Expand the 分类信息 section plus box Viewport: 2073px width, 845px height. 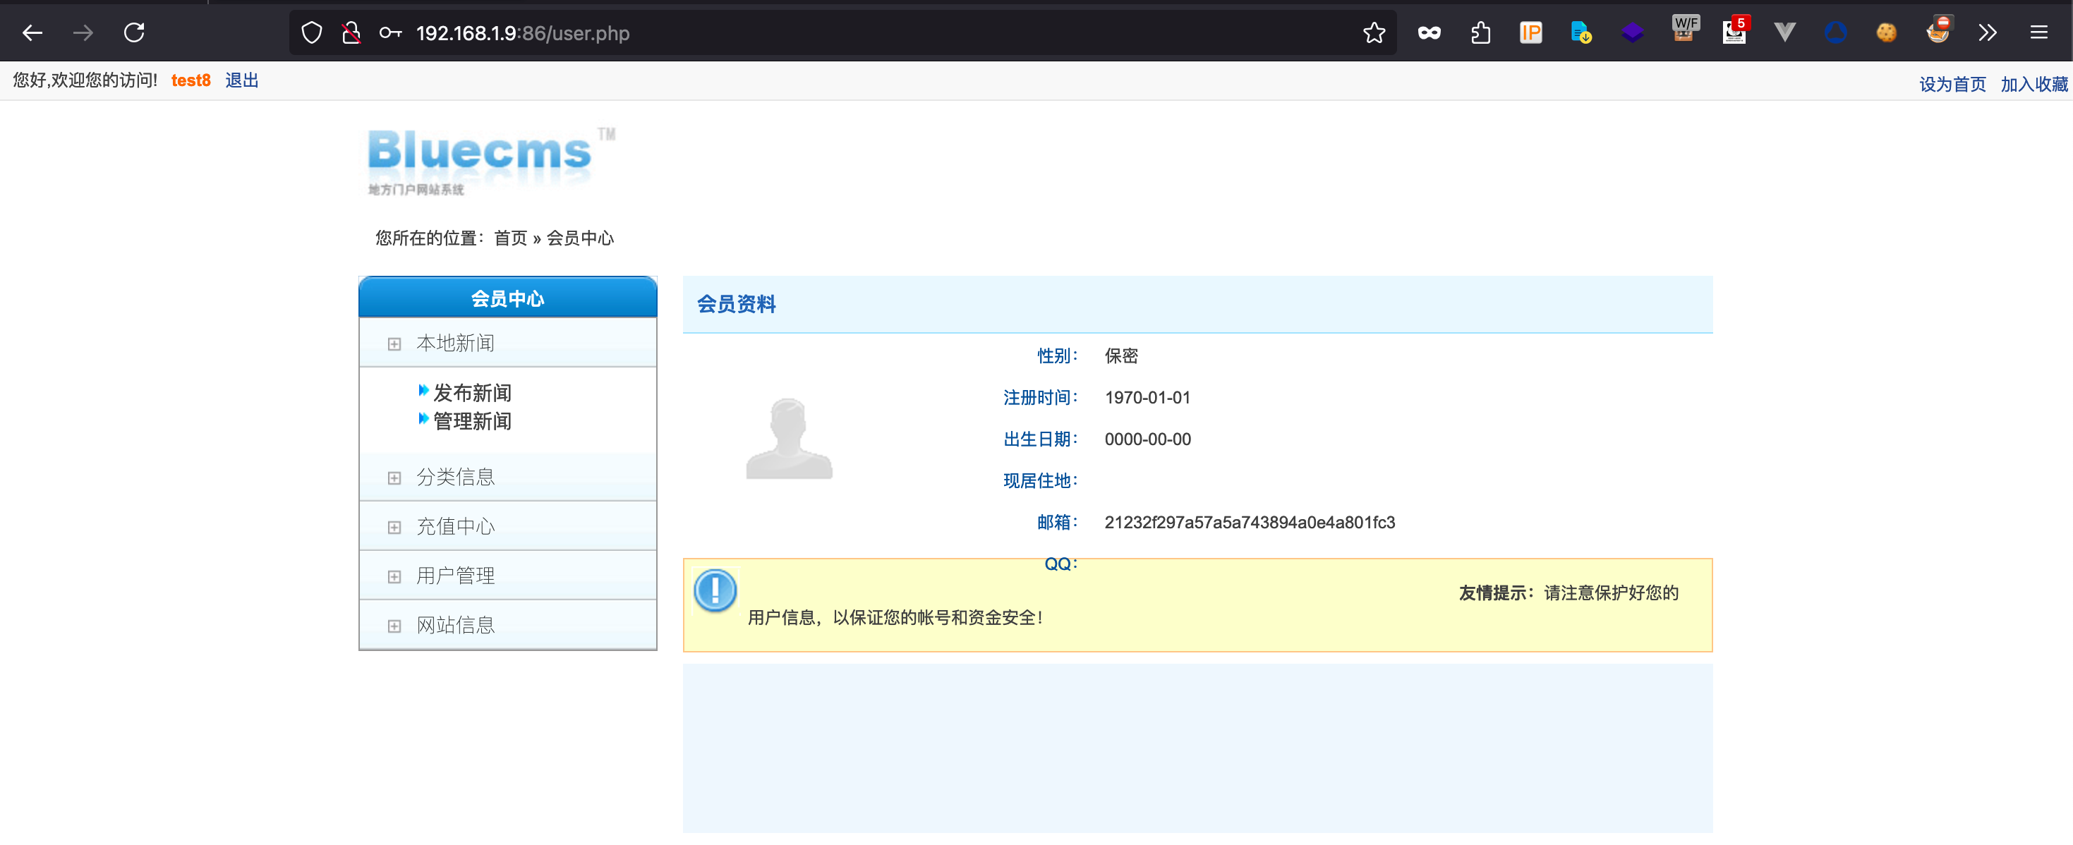[x=394, y=478]
